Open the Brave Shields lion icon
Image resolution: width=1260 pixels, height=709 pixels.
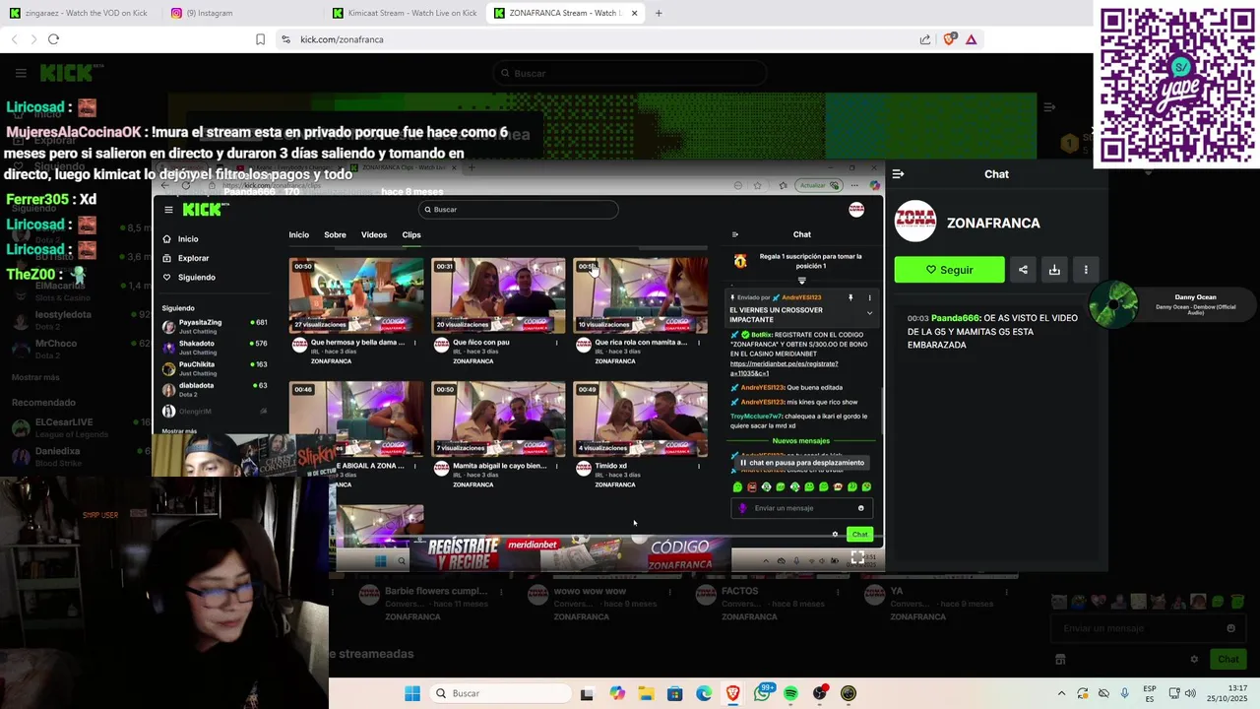[949, 39]
